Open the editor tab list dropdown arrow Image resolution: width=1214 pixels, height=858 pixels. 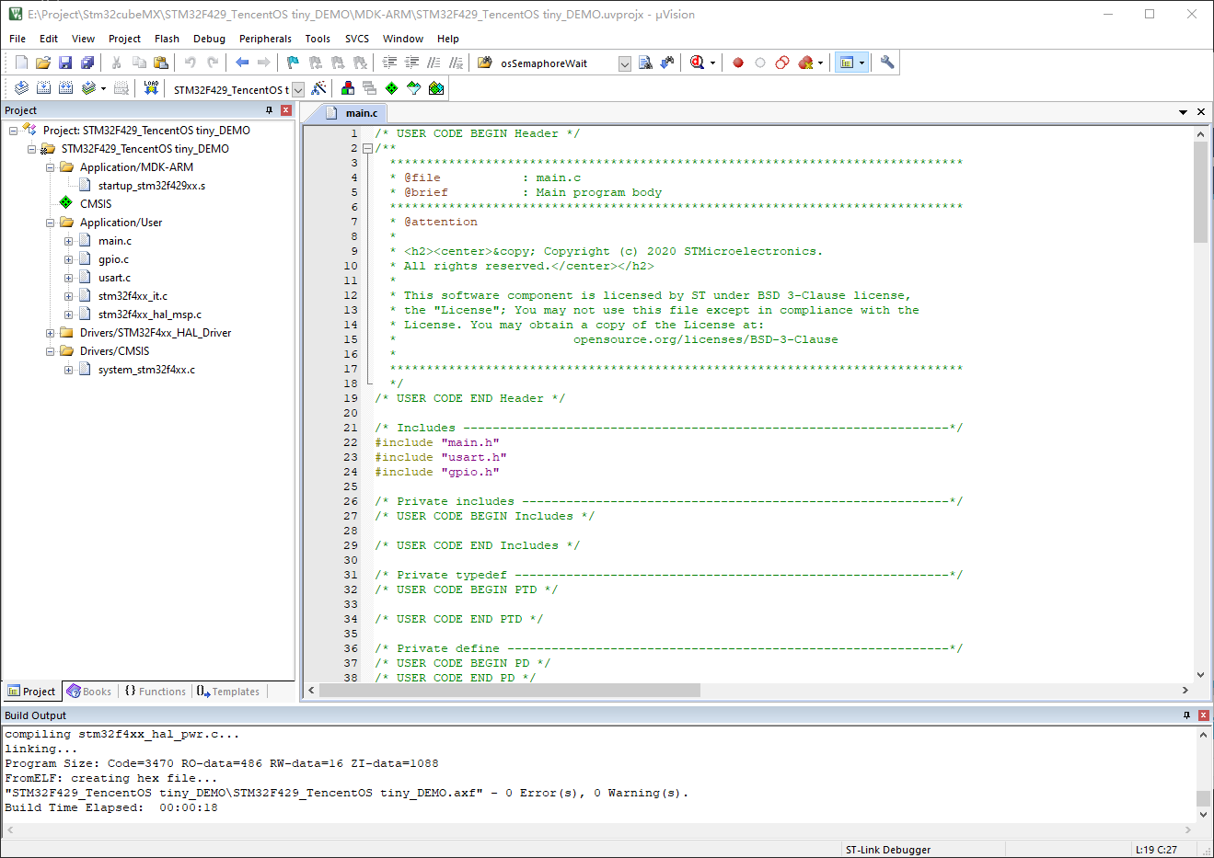[1183, 112]
